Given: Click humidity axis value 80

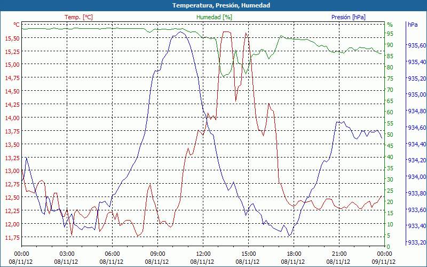Looking at the screenshot, I should click(390, 67).
